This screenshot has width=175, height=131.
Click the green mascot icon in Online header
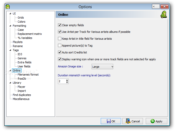coord(164,14)
